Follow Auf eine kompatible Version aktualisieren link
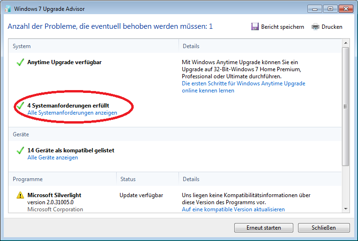The width and height of the screenshot is (358, 241). (x=233, y=209)
